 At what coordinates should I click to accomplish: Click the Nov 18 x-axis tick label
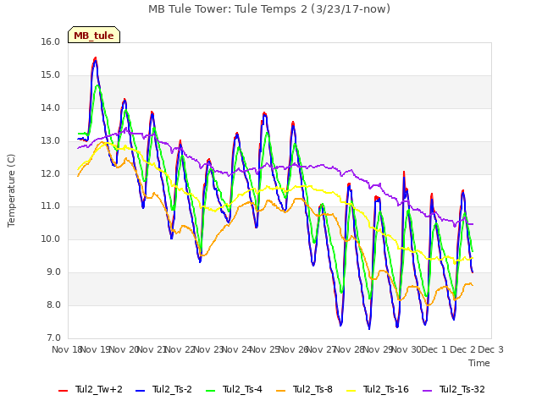tap(66, 349)
